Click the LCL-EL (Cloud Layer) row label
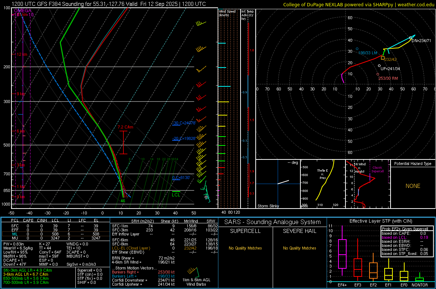The image size is (436, 289). 131,248
